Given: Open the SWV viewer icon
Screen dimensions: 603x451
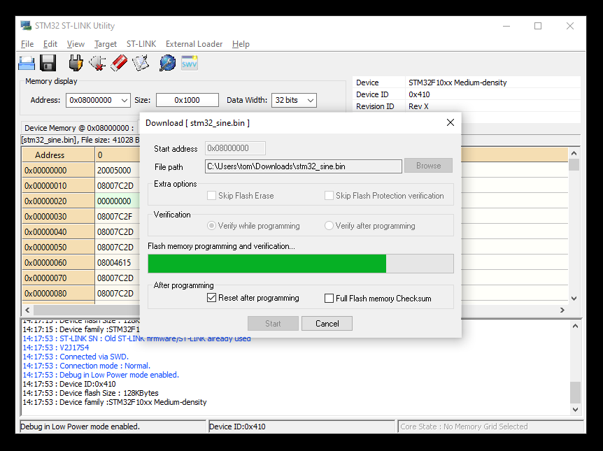Looking at the screenshot, I should (x=189, y=63).
